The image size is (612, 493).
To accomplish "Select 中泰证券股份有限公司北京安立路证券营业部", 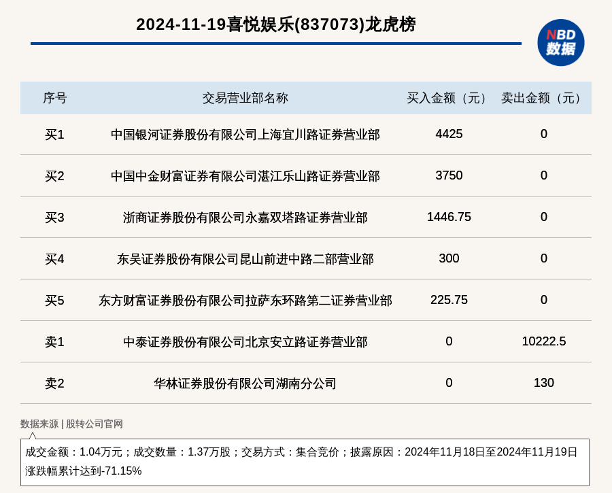I will point(245,342).
